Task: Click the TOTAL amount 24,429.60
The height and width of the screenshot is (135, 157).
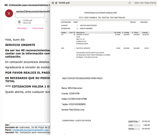Action: pyautogui.click(x=146, y=129)
